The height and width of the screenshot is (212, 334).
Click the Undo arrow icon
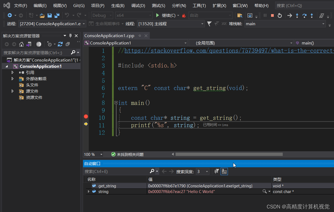(x=67, y=15)
